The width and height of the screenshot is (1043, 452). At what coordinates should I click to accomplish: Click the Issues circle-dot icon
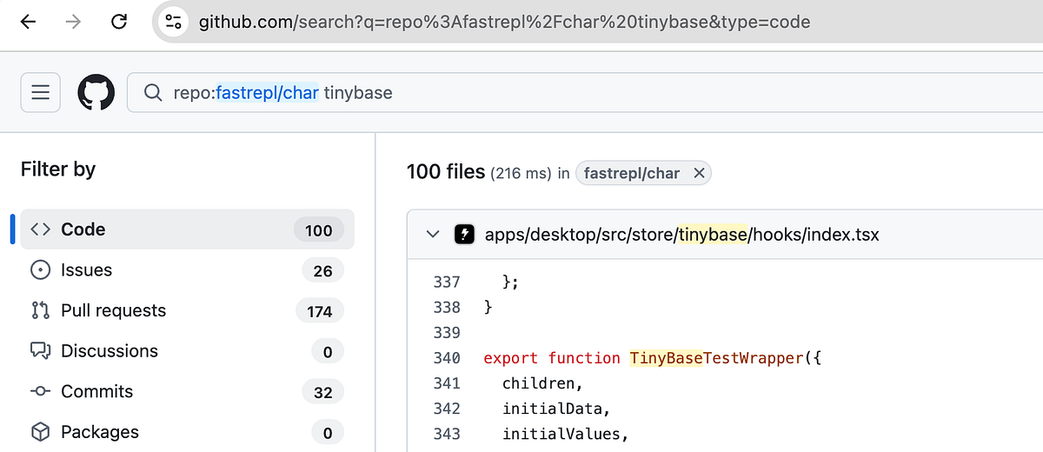pos(40,270)
